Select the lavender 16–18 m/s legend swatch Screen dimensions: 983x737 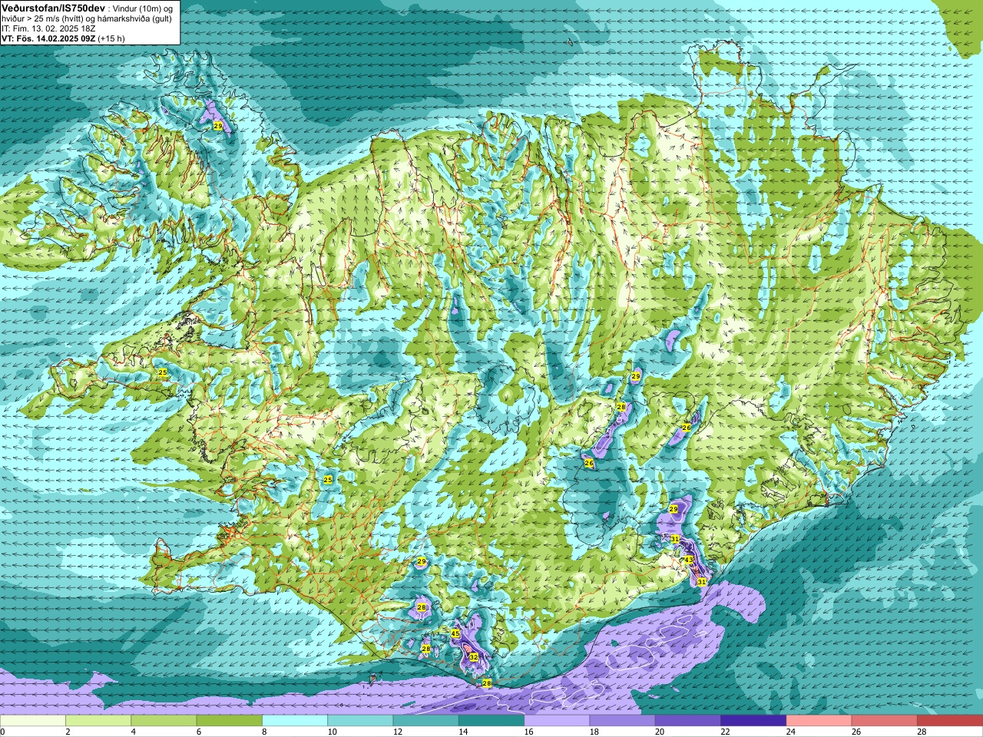[x=557, y=721]
